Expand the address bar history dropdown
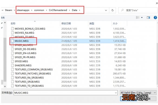The height and width of the screenshot is (105, 158). (x=106, y=10)
